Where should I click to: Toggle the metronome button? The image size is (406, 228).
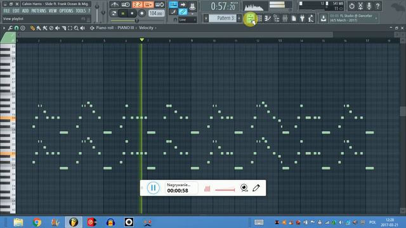[114, 4]
